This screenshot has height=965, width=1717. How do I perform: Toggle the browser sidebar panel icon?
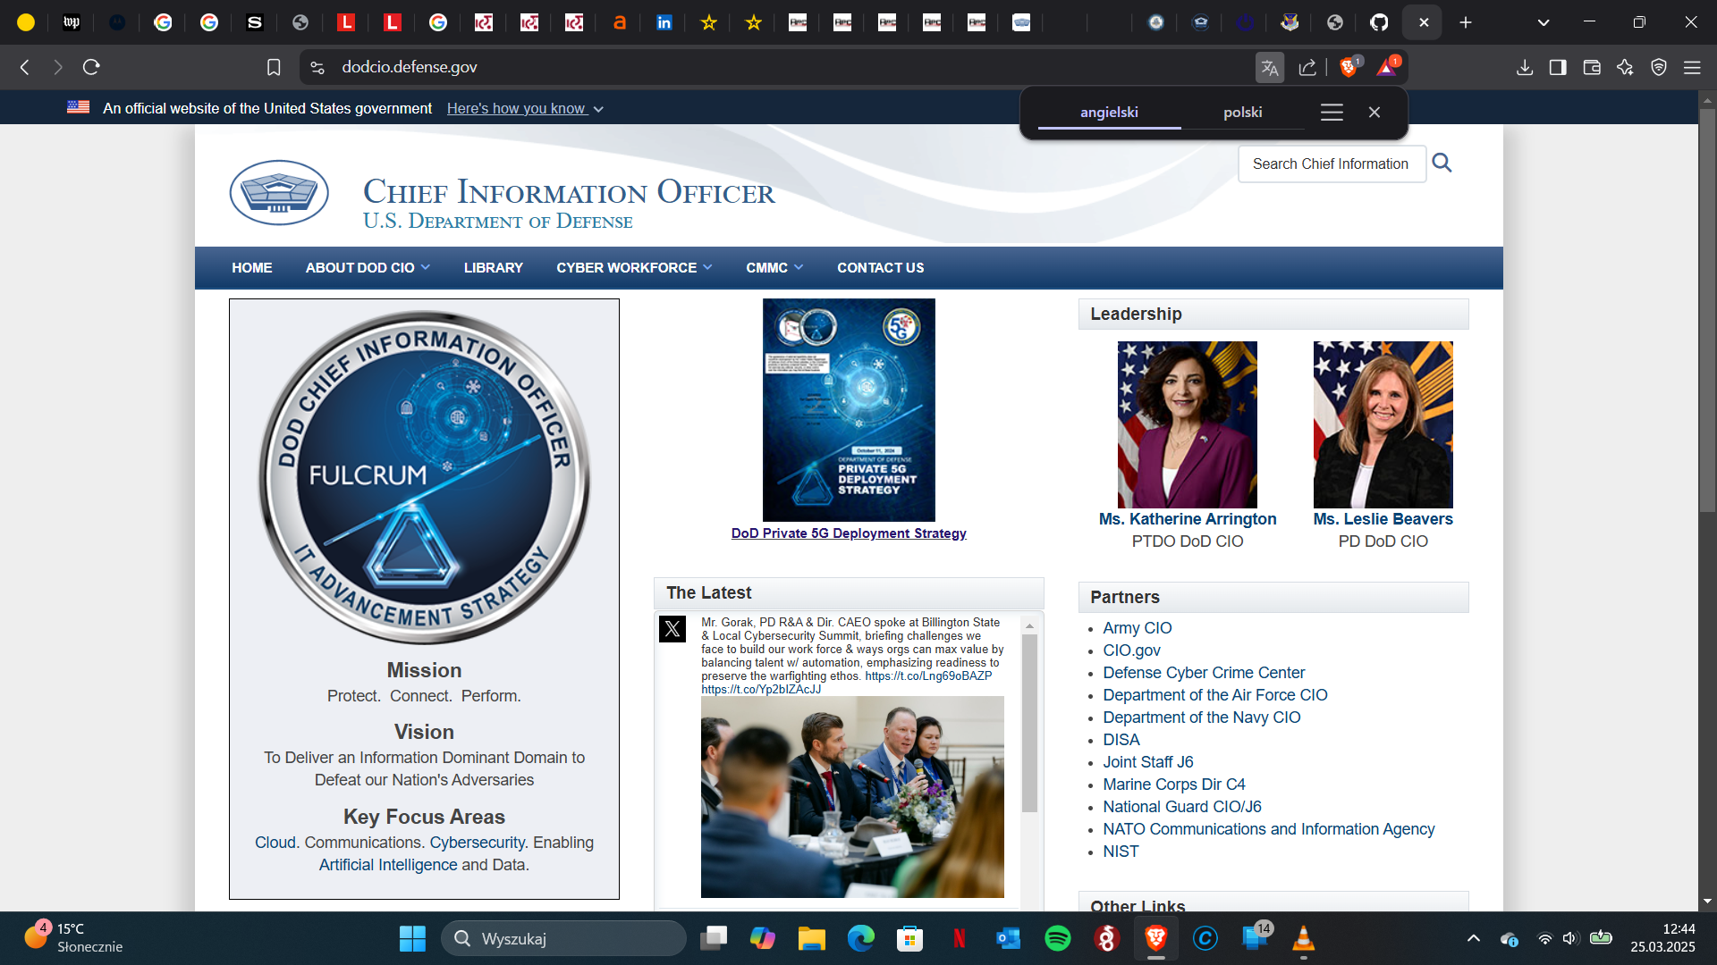click(1558, 67)
